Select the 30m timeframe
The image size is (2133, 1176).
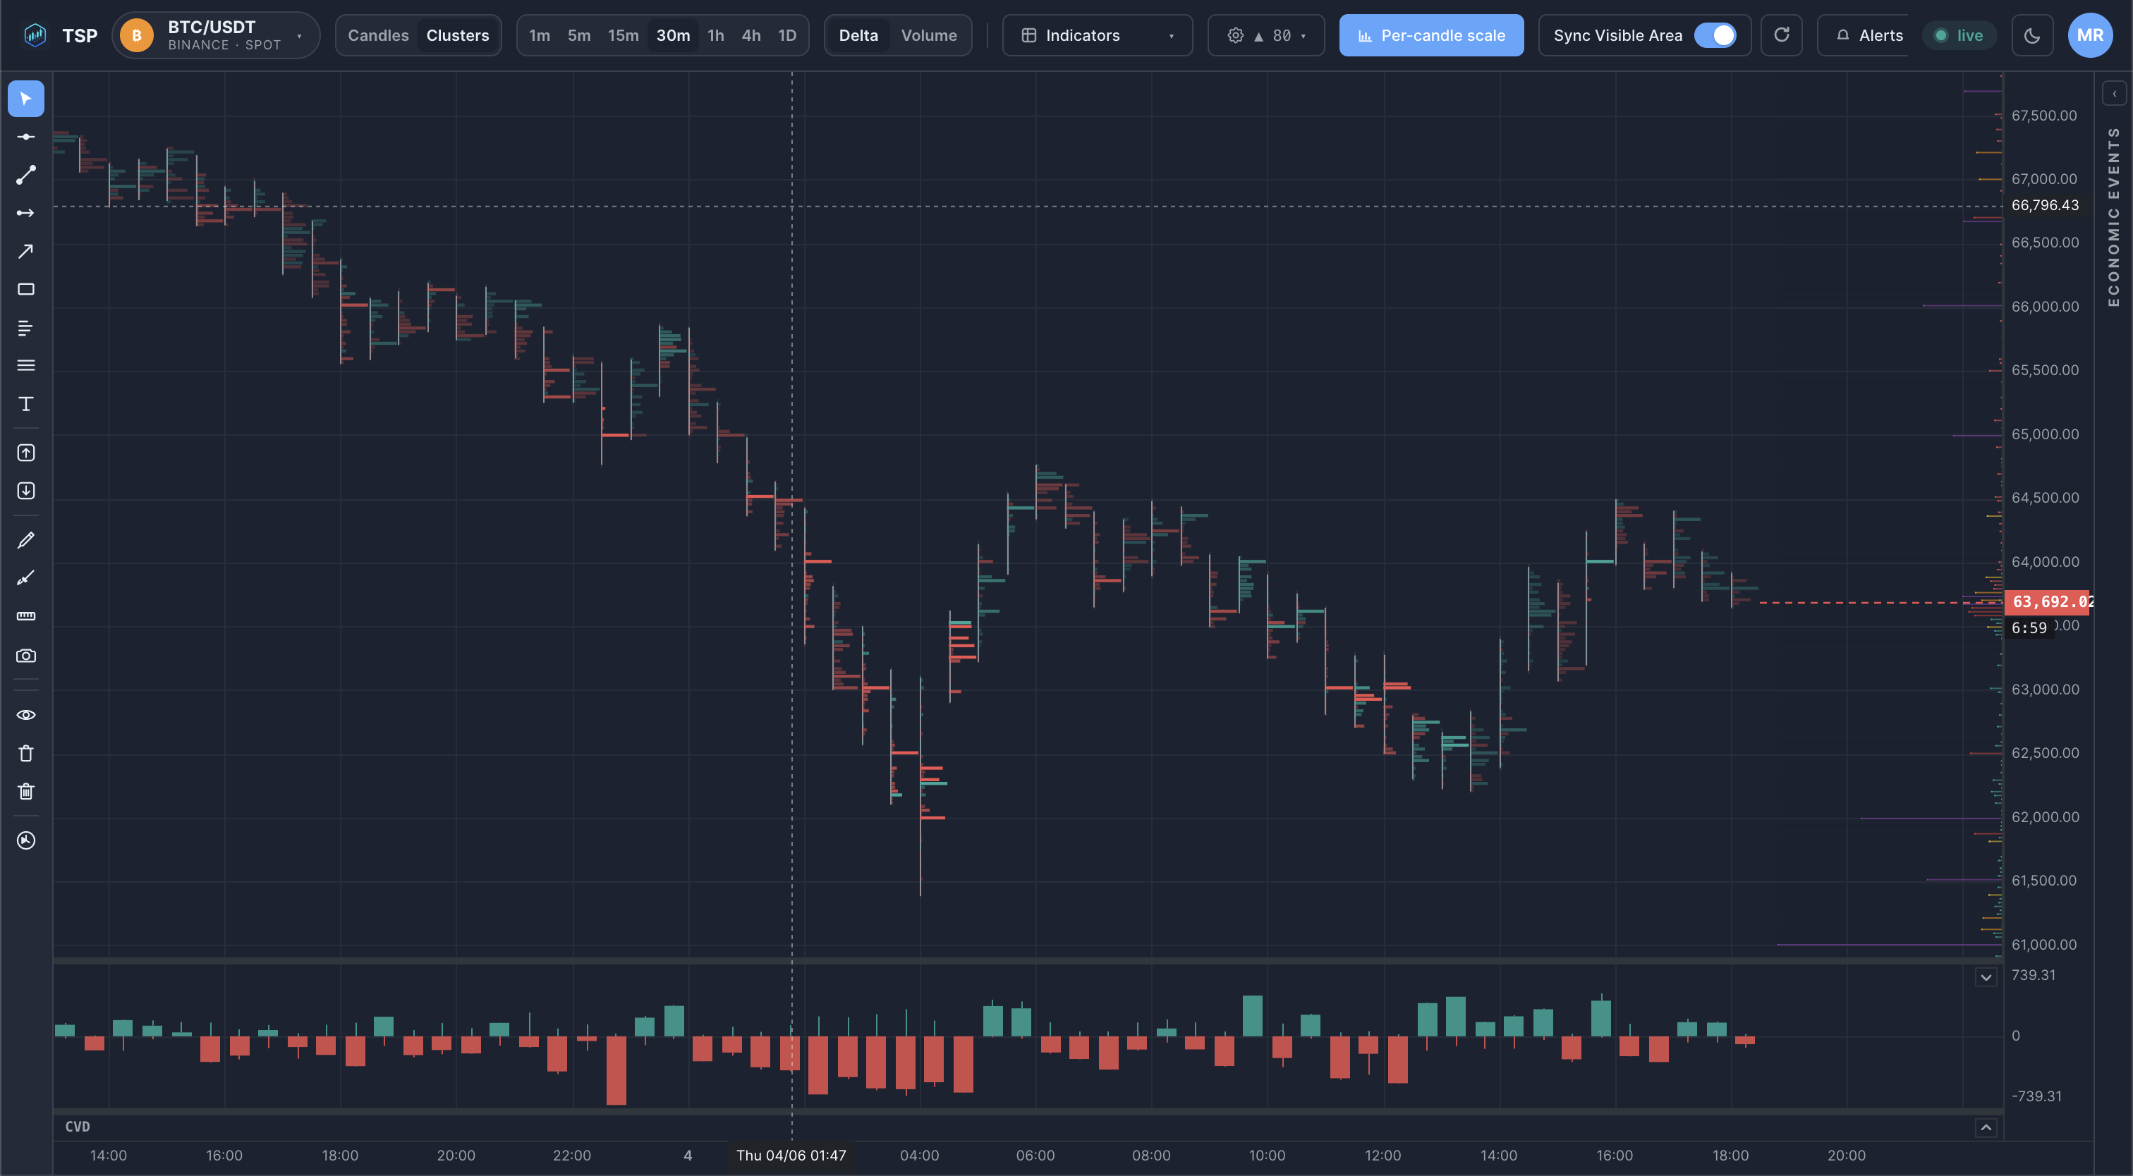(x=672, y=35)
